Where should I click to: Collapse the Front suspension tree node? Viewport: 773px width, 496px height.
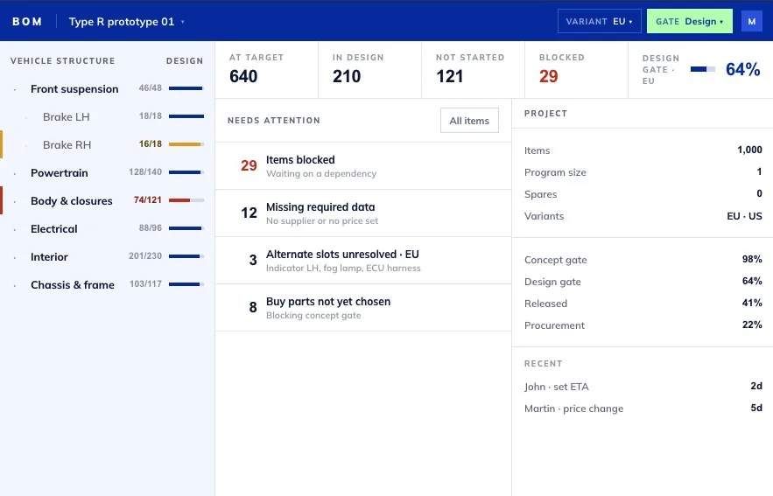point(15,89)
